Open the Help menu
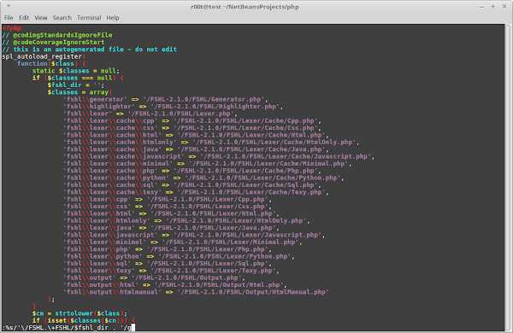Image resolution: width=513 pixels, height=333 pixels. (x=113, y=18)
